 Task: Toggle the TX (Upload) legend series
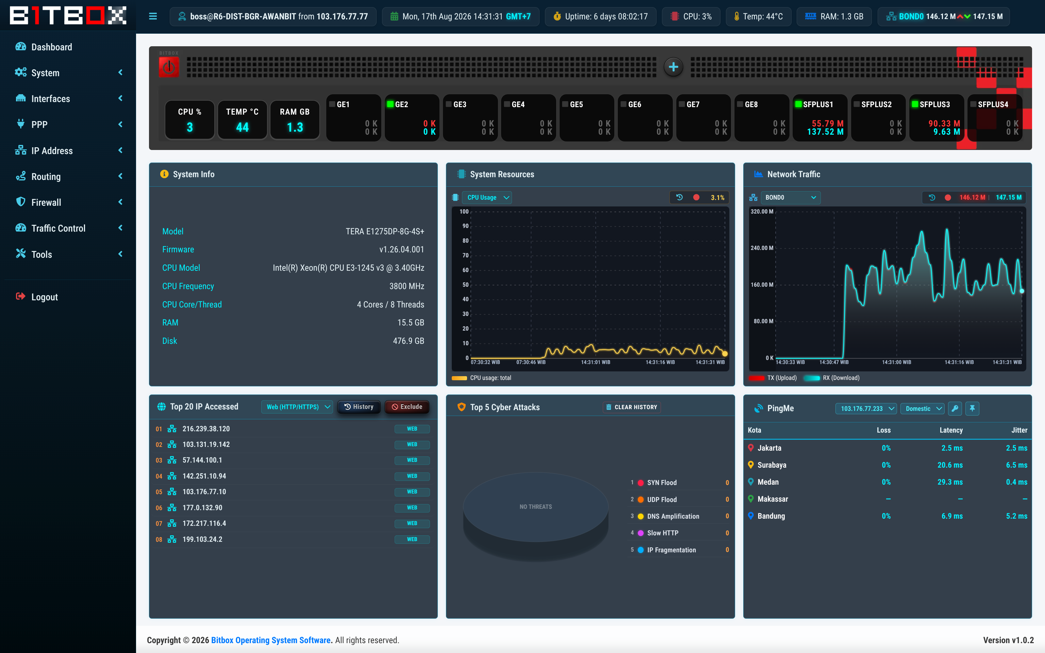point(774,378)
